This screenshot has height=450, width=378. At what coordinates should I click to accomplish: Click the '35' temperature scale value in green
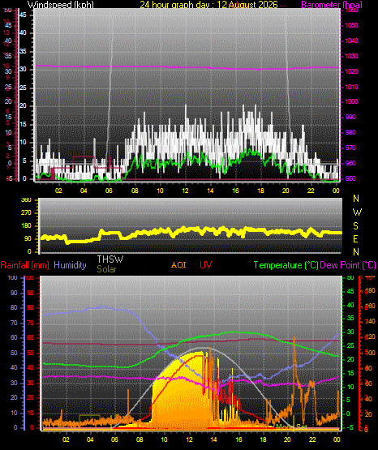pos(350,319)
